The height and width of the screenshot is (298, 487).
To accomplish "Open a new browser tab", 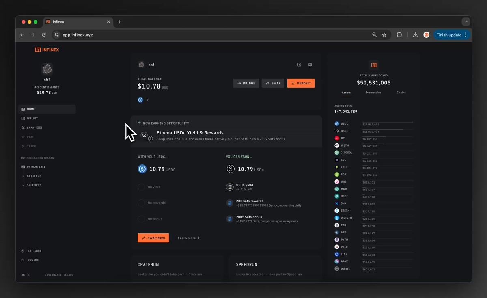I will 119,22.
